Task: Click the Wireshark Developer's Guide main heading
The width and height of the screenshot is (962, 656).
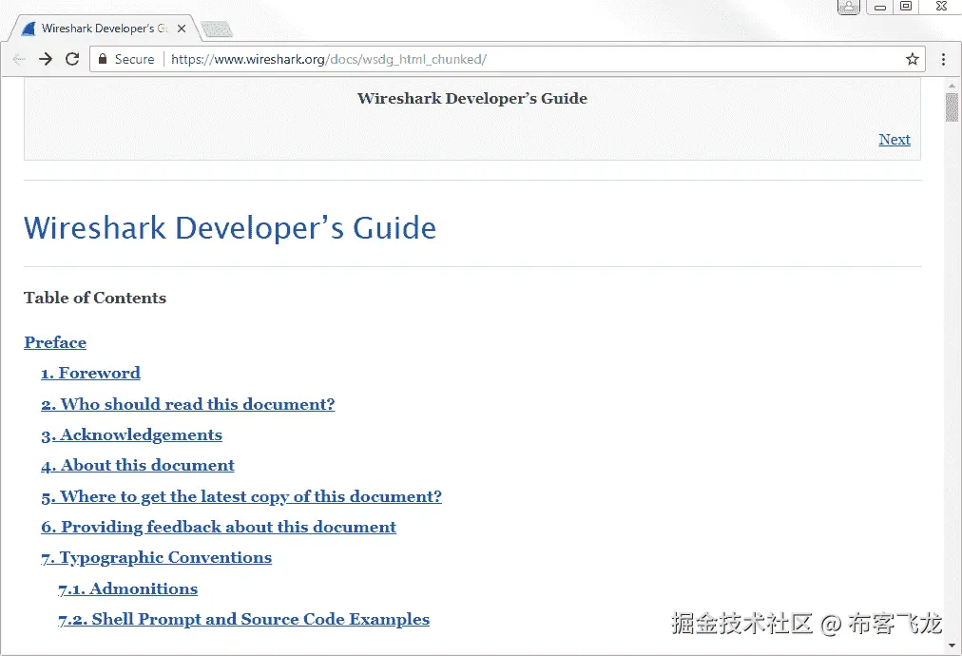Action: pyautogui.click(x=230, y=227)
